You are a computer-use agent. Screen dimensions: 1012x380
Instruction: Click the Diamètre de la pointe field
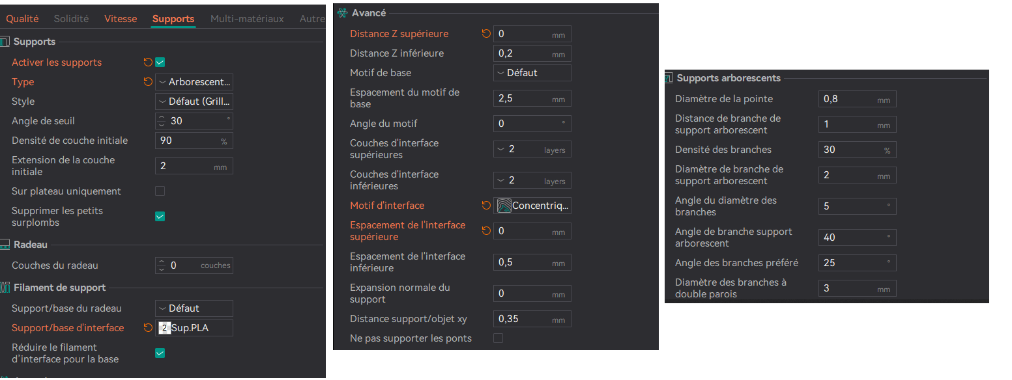coord(858,99)
